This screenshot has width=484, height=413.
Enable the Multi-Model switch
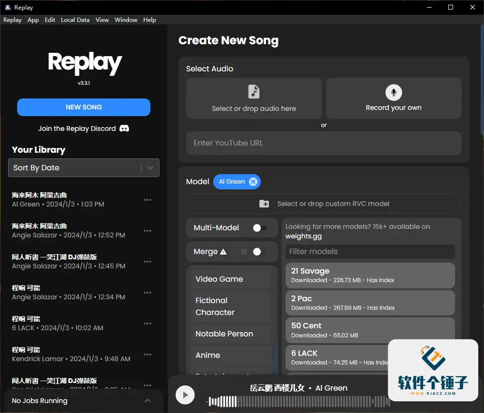(x=260, y=228)
